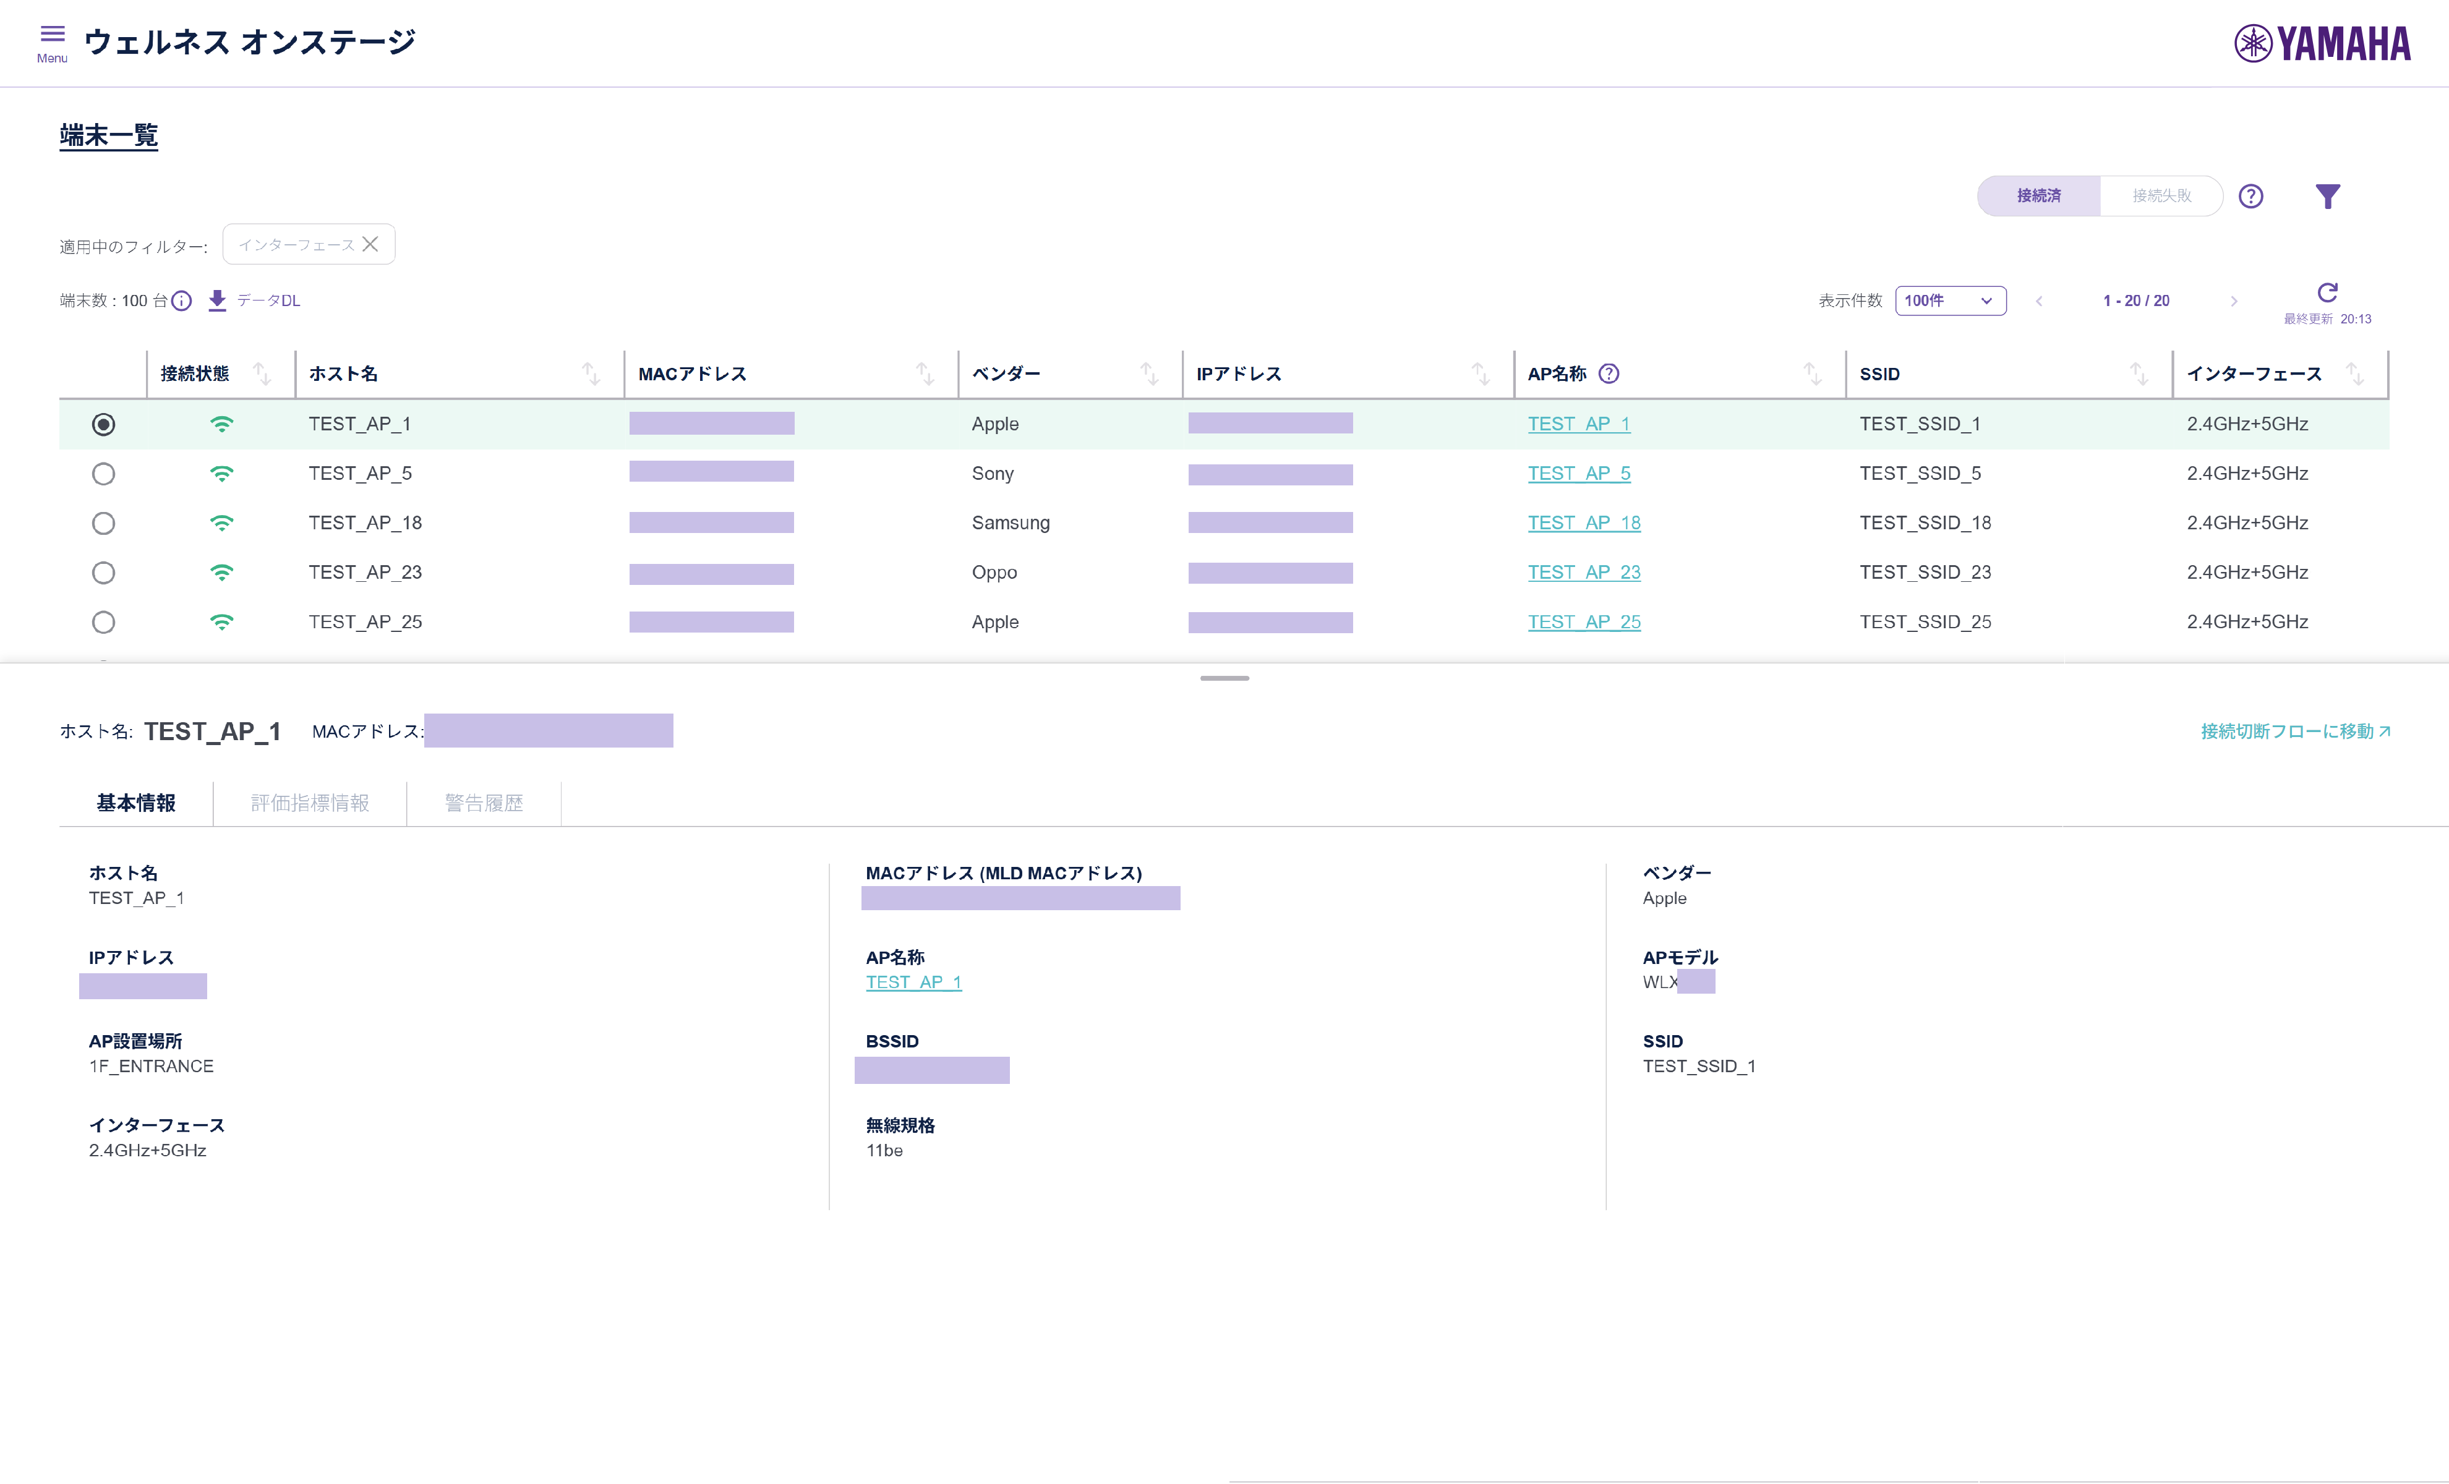2449x1484 pixels.
Task: Click the help question-mark icon beside 接続失敗
Action: tap(2250, 196)
